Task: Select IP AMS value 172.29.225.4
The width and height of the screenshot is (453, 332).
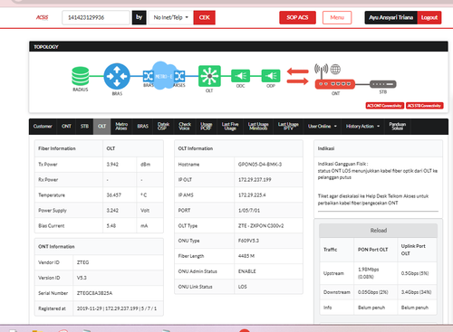Action: tap(252, 195)
